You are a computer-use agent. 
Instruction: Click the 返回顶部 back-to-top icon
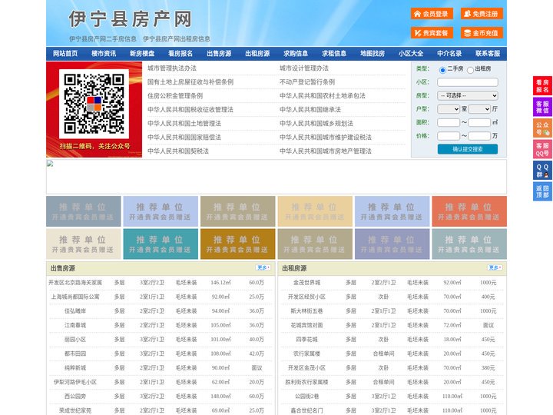[542, 191]
